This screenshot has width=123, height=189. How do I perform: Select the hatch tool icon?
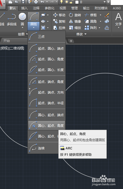tap(43, 28)
